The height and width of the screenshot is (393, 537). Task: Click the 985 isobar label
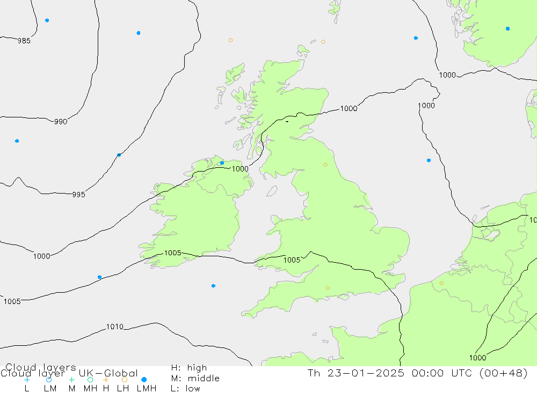pos(24,41)
